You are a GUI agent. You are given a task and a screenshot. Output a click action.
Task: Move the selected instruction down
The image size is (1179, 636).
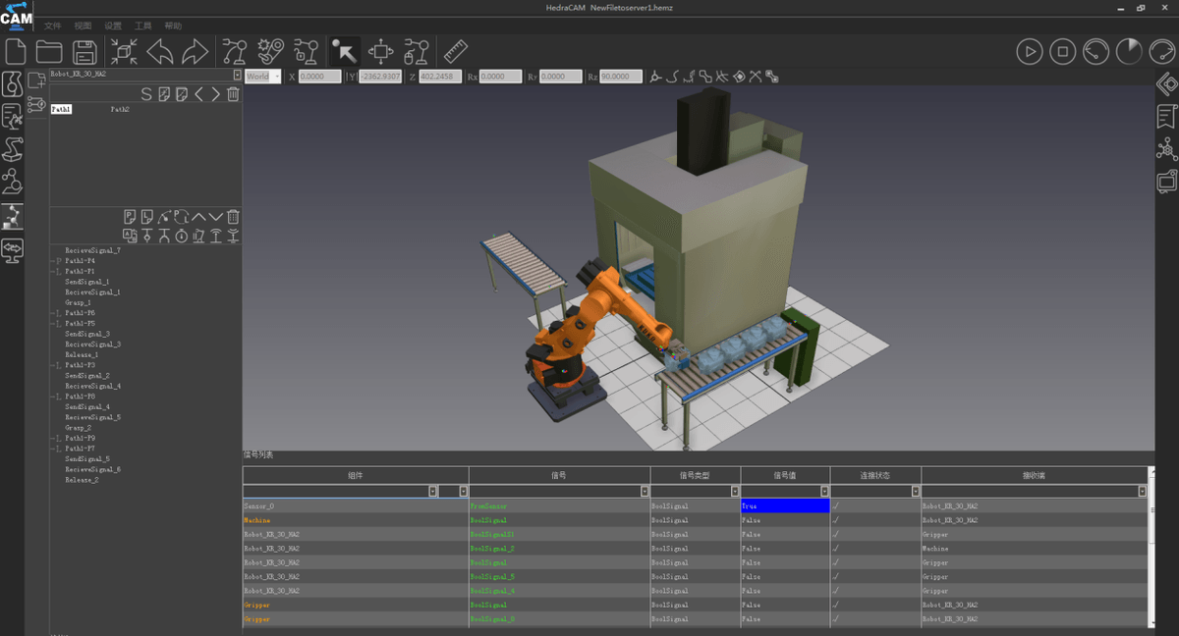tap(216, 217)
